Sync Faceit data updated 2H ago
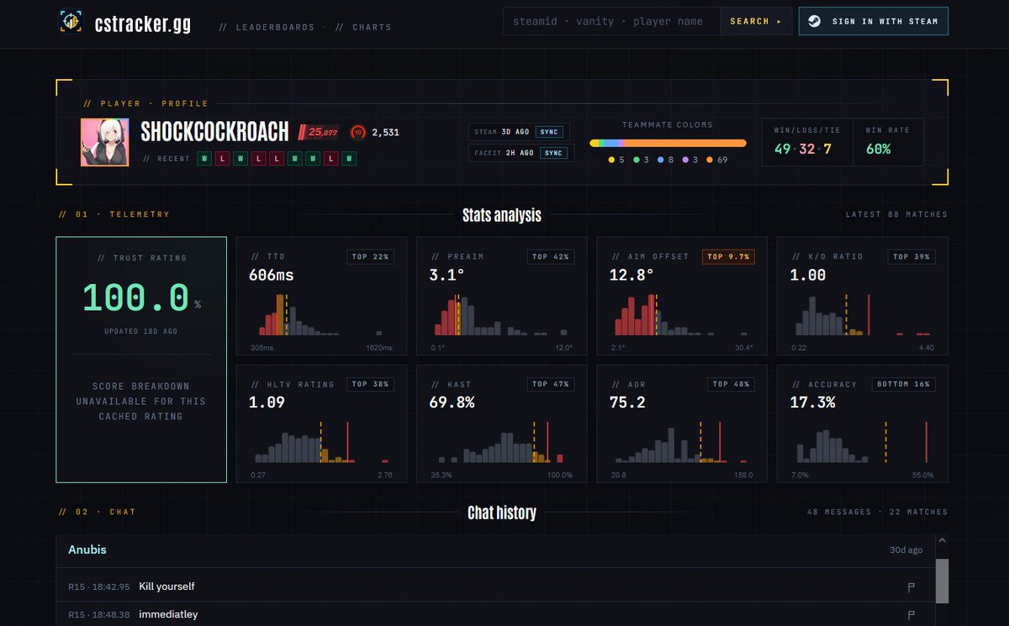This screenshot has width=1009, height=626. (x=552, y=153)
